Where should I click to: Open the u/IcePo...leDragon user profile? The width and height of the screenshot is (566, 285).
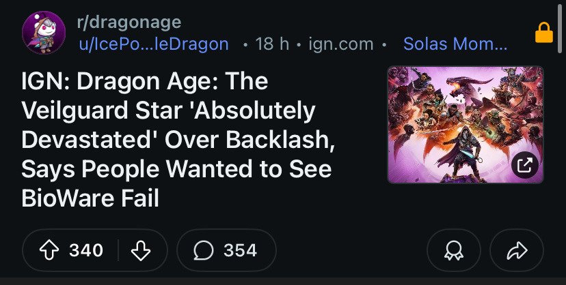click(154, 44)
